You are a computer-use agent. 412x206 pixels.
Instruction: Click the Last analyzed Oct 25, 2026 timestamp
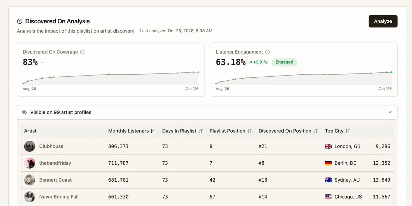pos(176,31)
